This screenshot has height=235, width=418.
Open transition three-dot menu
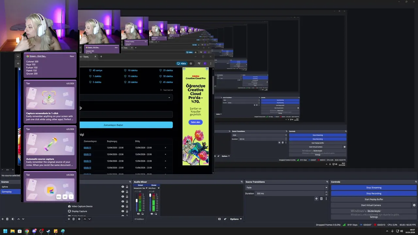[326, 198]
